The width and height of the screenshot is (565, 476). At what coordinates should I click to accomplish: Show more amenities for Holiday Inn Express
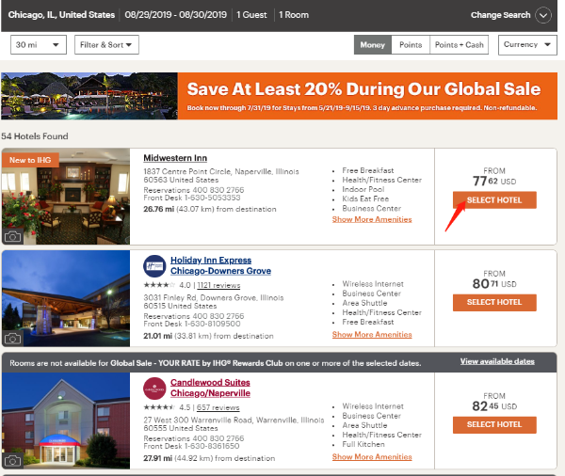pyautogui.click(x=372, y=335)
